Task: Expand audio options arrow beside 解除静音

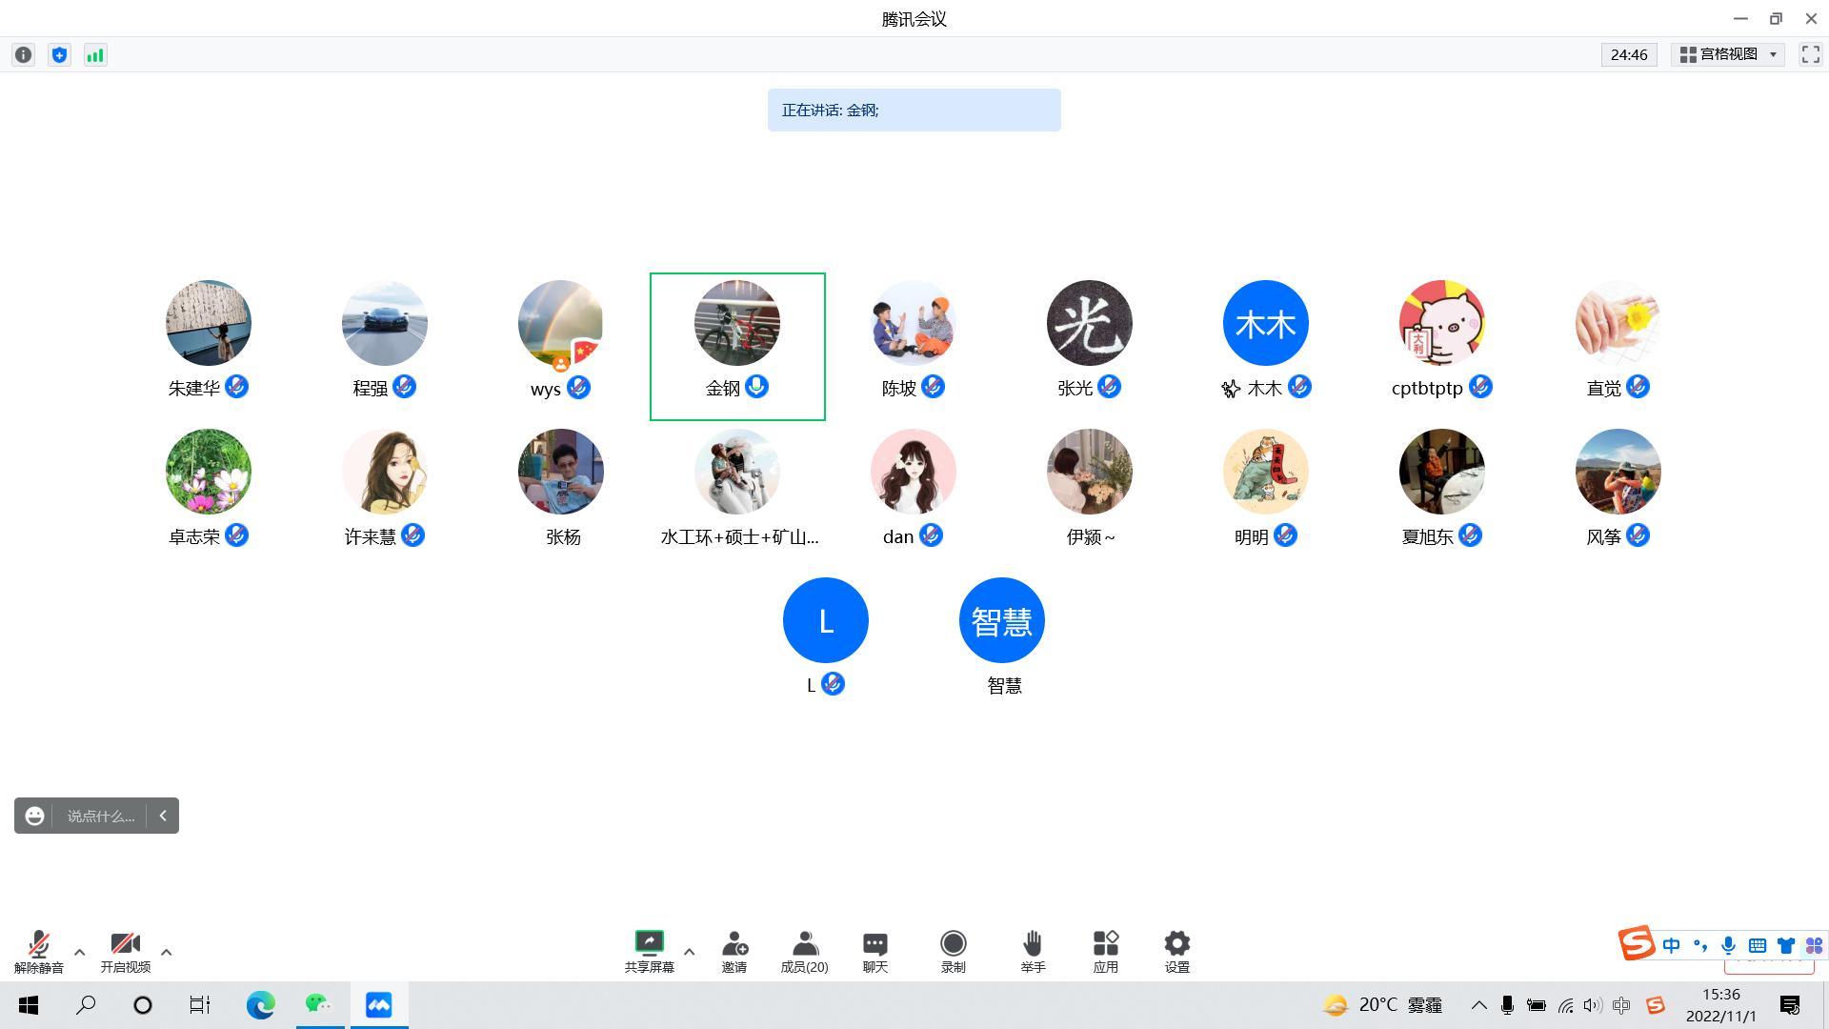Action: click(x=79, y=952)
